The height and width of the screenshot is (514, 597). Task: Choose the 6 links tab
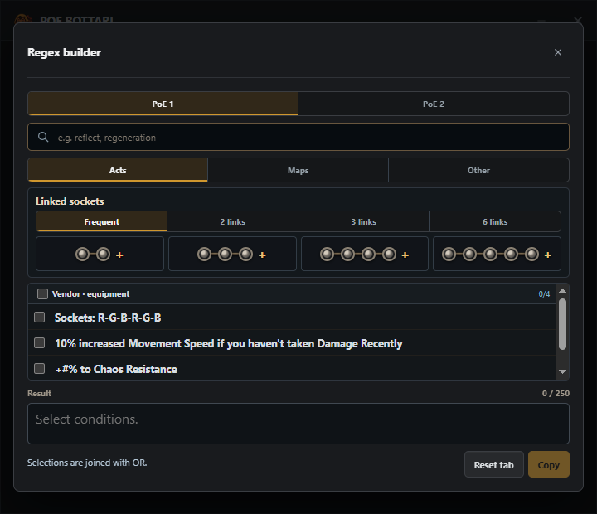click(x=495, y=221)
